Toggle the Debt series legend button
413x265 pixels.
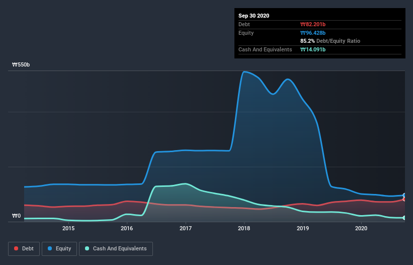[x=24, y=249]
